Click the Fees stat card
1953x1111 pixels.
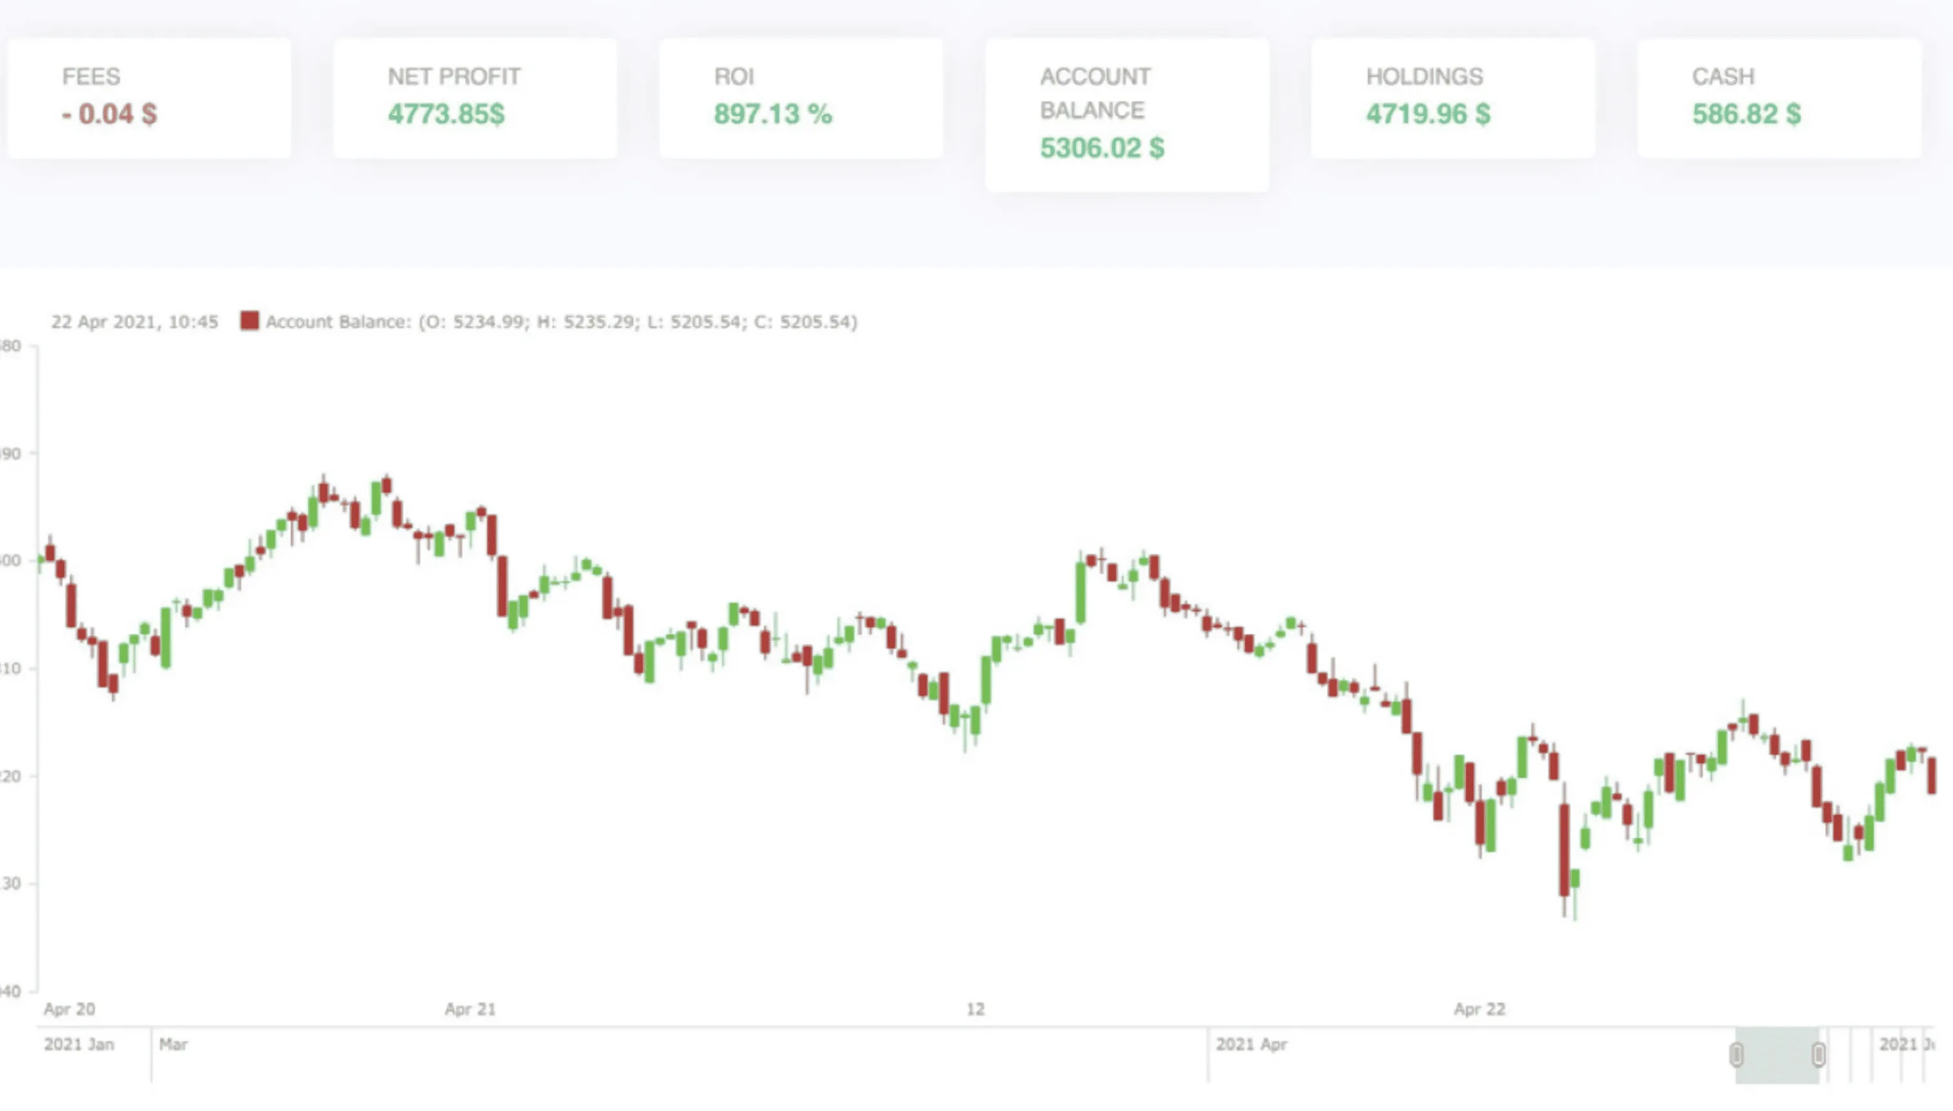tap(149, 98)
